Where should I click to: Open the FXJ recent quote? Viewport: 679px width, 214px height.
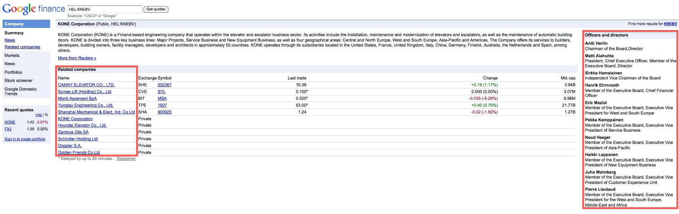8,129
